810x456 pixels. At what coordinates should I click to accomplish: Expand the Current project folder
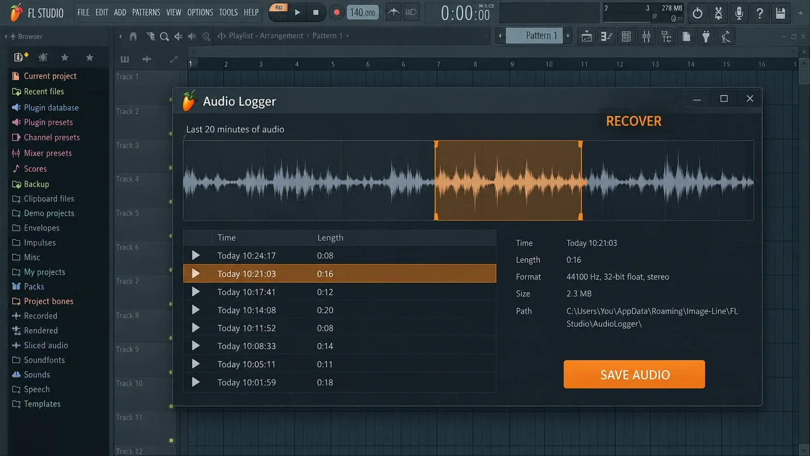point(44,76)
